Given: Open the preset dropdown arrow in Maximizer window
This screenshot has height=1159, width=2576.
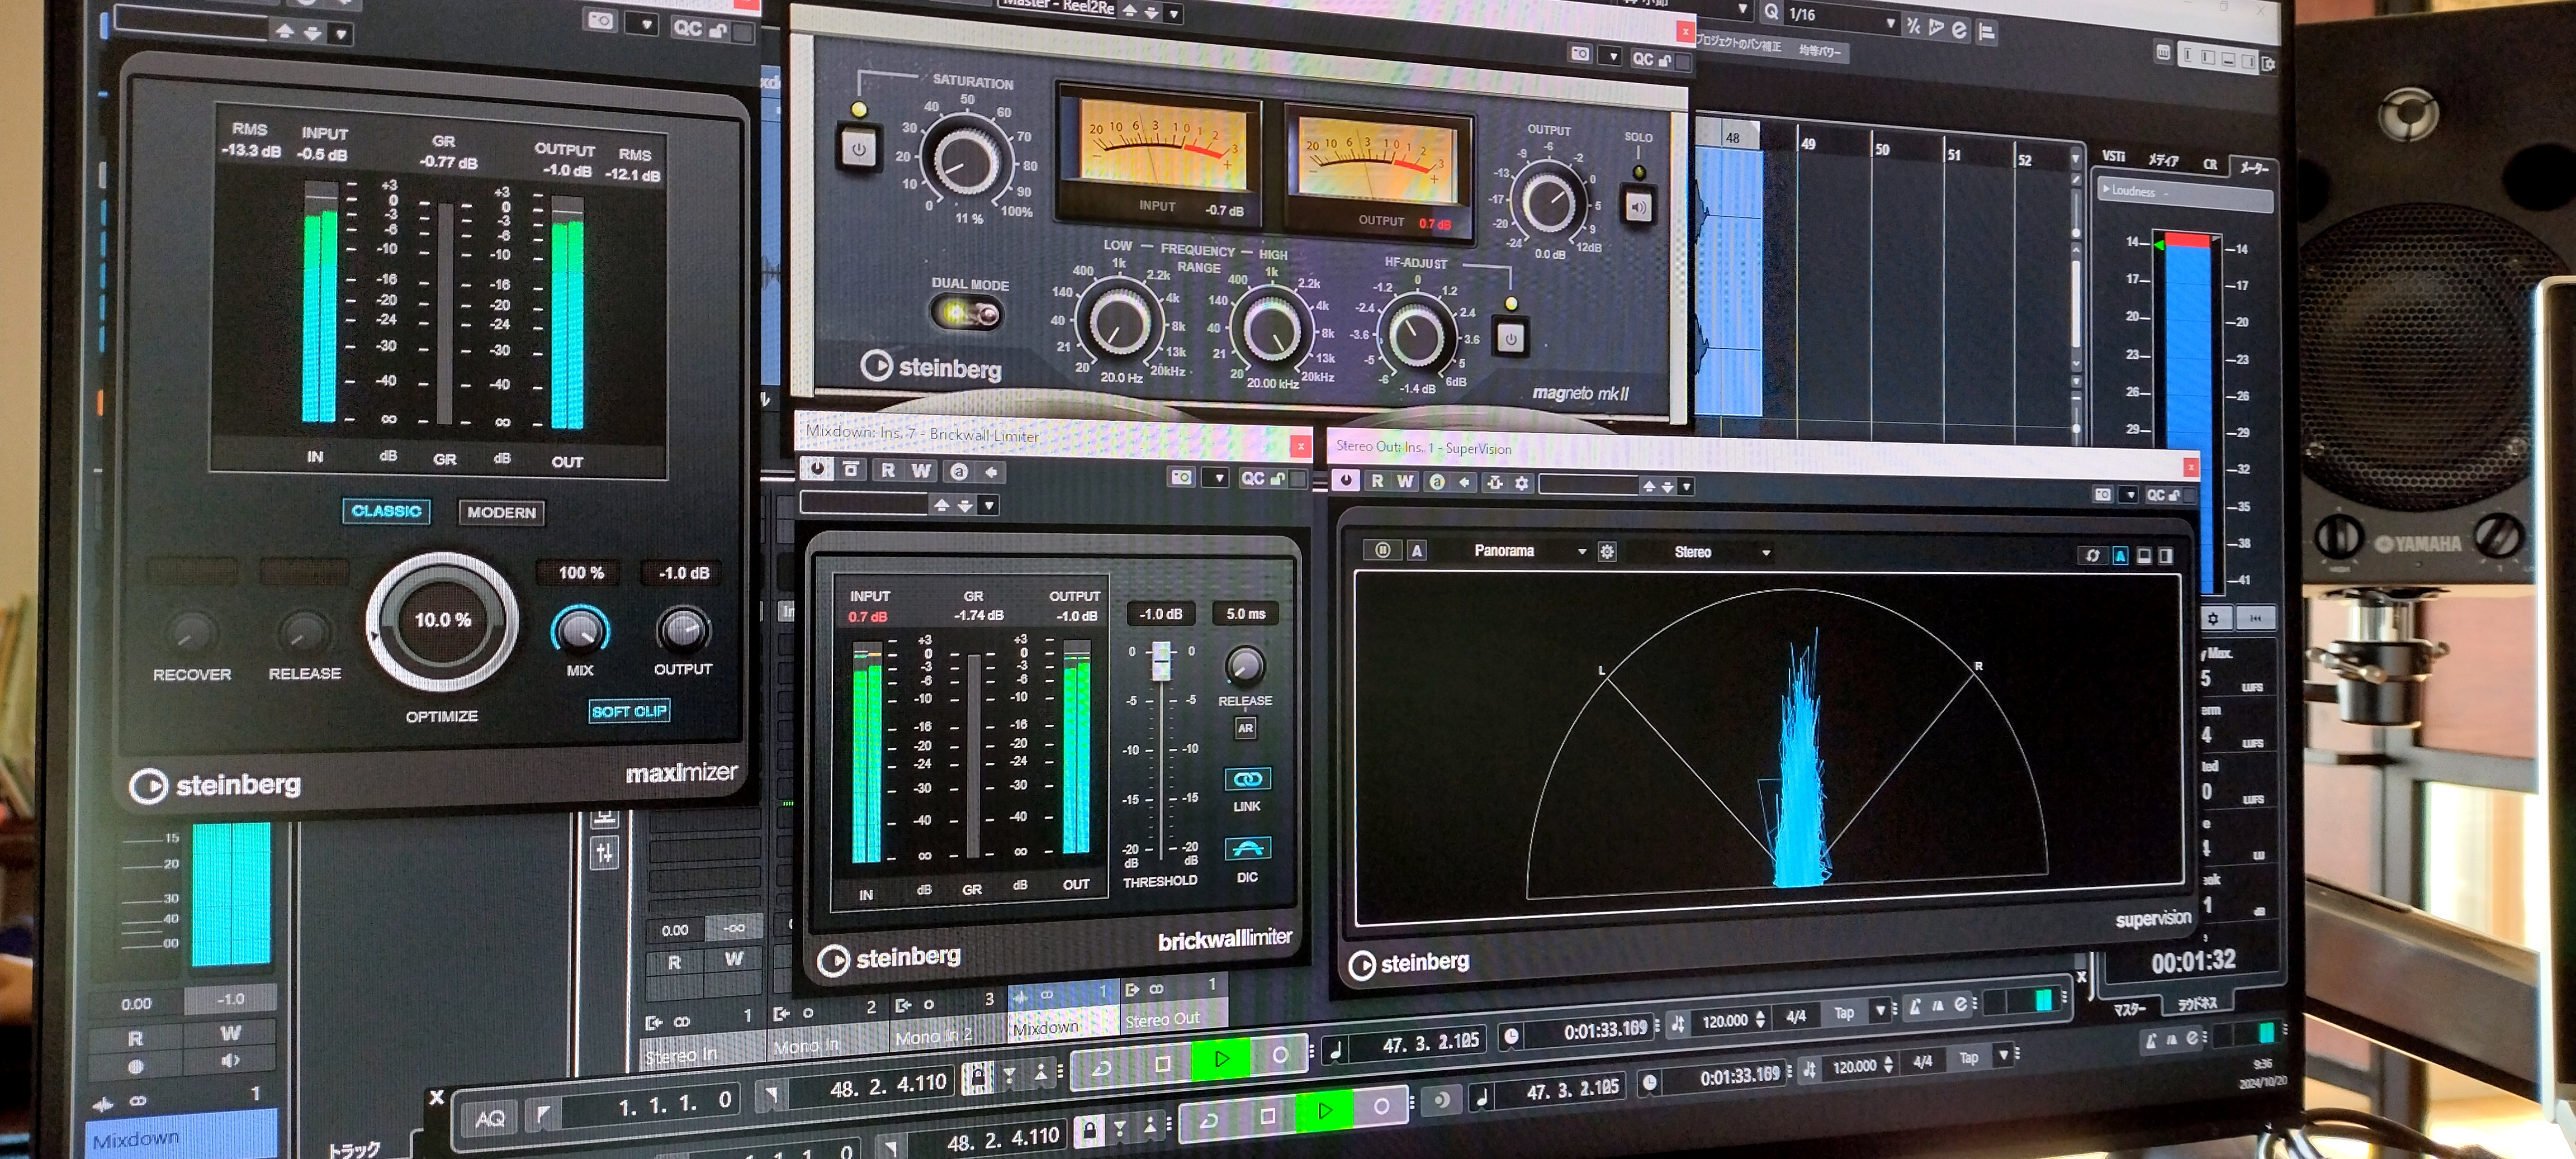Looking at the screenshot, I should [341, 35].
